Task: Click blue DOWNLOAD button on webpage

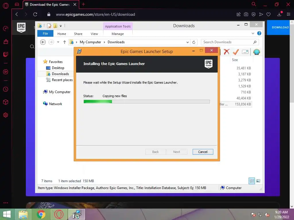Action: (x=278, y=27)
